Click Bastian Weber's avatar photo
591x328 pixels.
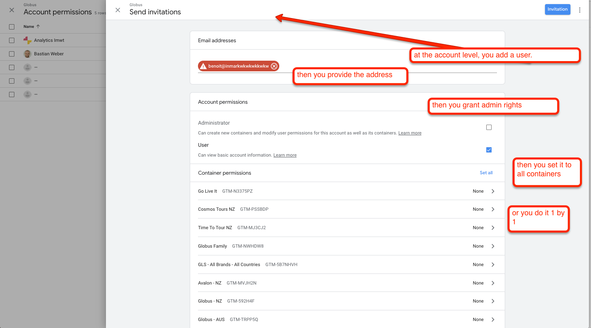point(28,54)
